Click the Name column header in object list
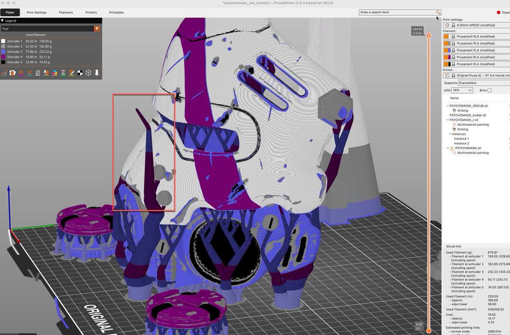Screen dimensions: 510x335 coord(454,98)
